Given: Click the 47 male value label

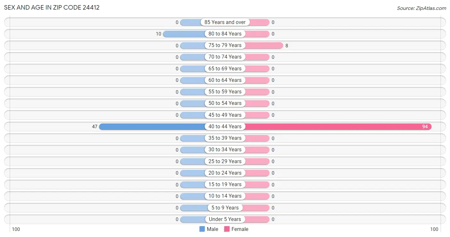Looking at the screenshot, I should (94, 127).
